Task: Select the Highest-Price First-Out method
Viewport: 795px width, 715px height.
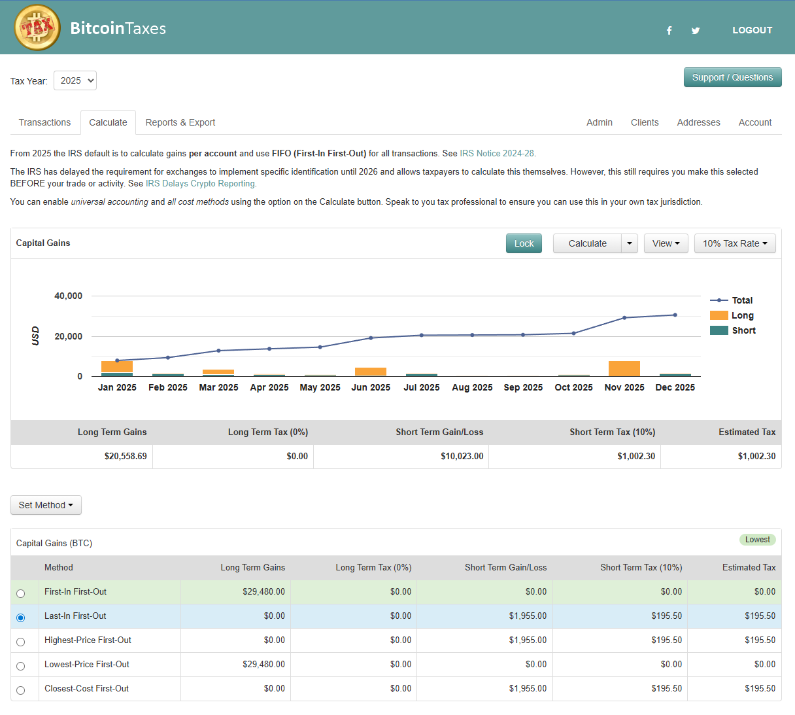Action: [20, 642]
